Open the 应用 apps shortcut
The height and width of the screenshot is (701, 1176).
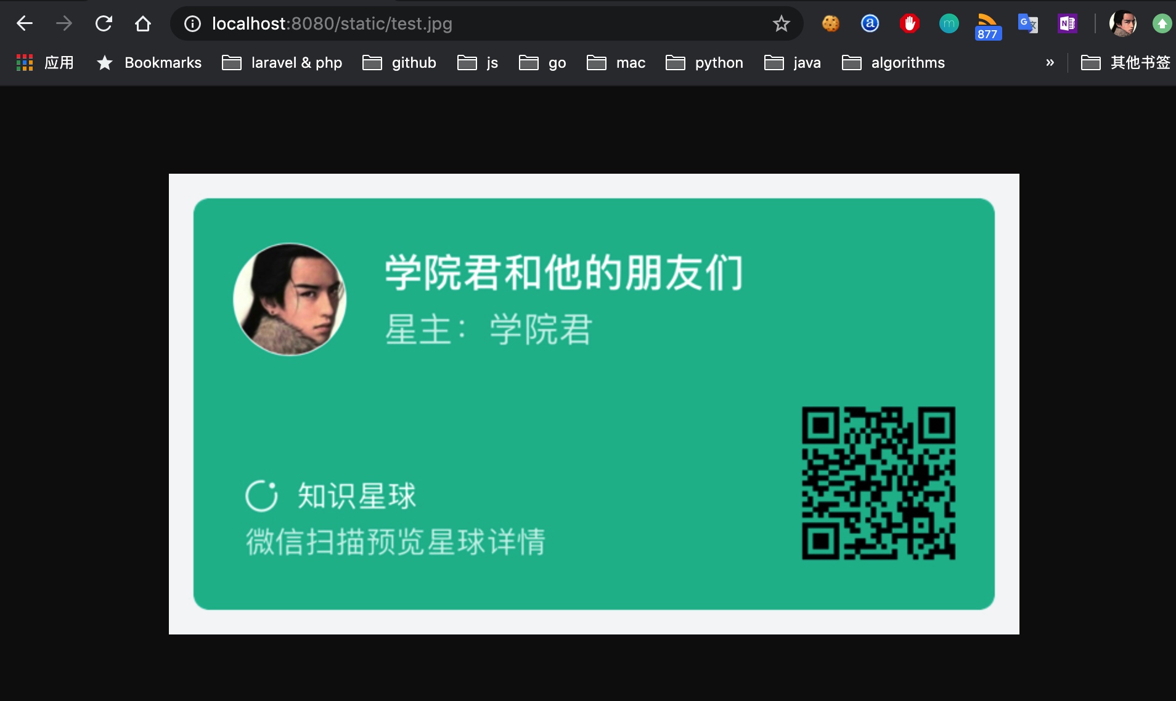coord(45,62)
